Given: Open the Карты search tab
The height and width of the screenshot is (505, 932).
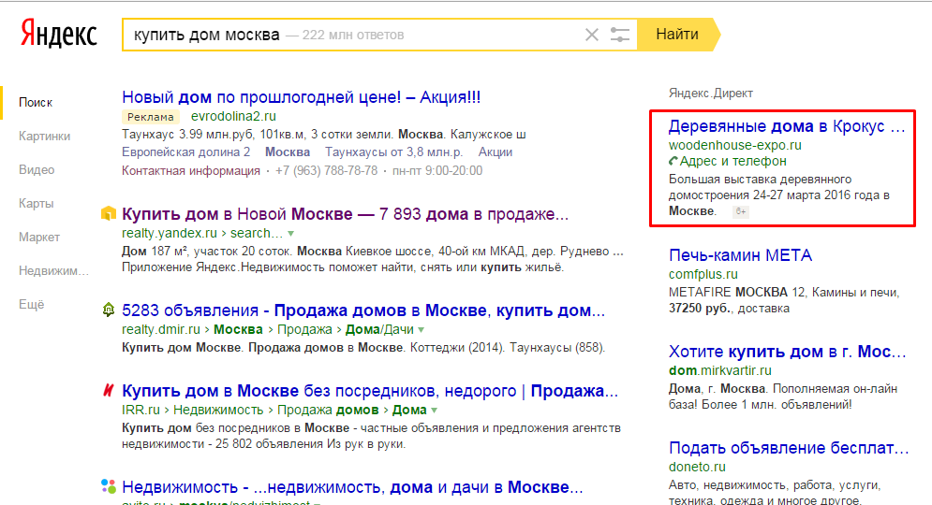Looking at the screenshot, I should pyautogui.click(x=36, y=203).
